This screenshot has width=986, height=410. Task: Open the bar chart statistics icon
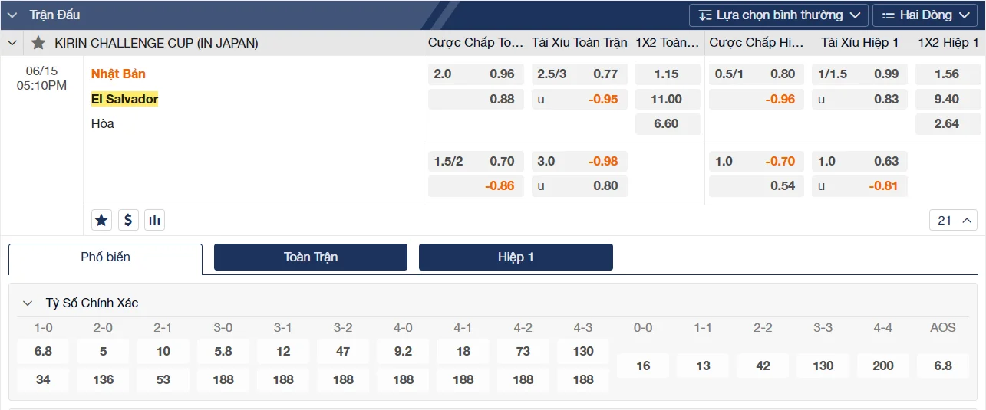(155, 221)
